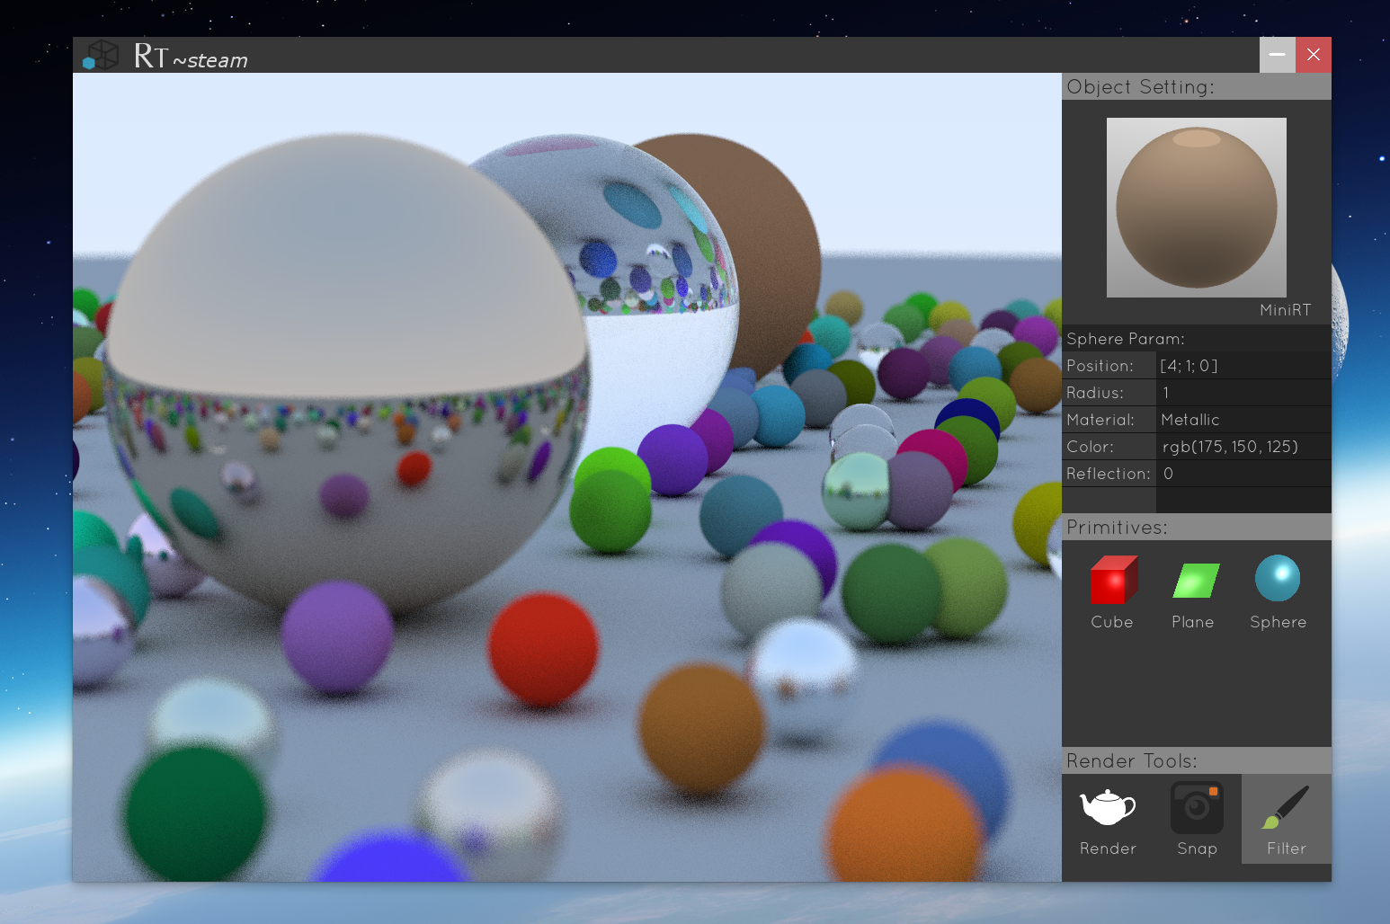The image size is (1390, 924).
Task: Click the Render Tools section header
Action: 1197,761
